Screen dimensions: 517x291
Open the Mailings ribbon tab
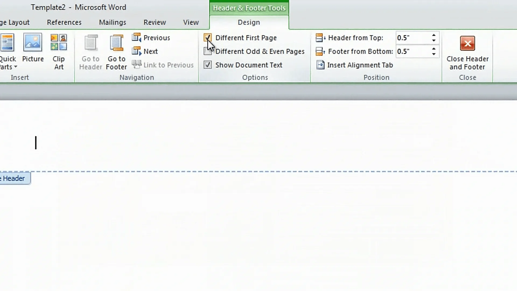click(112, 22)
